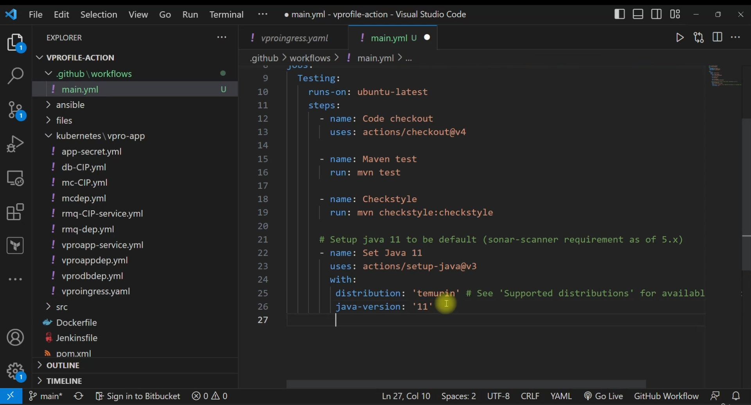Open Manage gear settings icon
Screen dimensions: 751x405
[x=16, y=372]
